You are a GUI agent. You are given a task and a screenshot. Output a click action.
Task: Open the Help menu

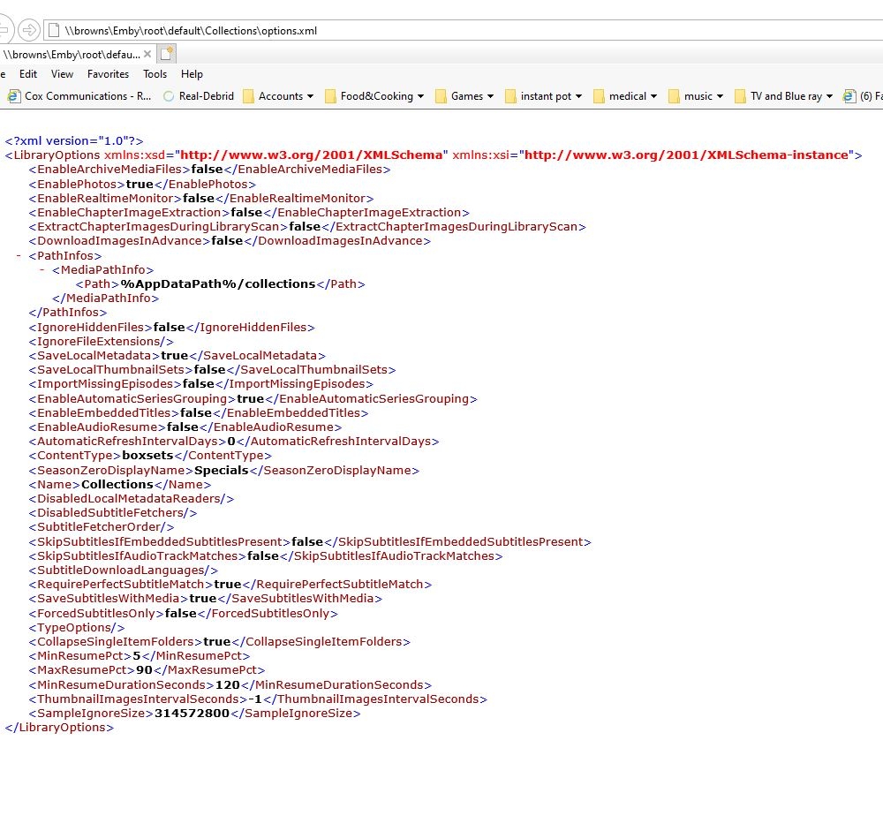pyautogui.click(x=192, y=74)
